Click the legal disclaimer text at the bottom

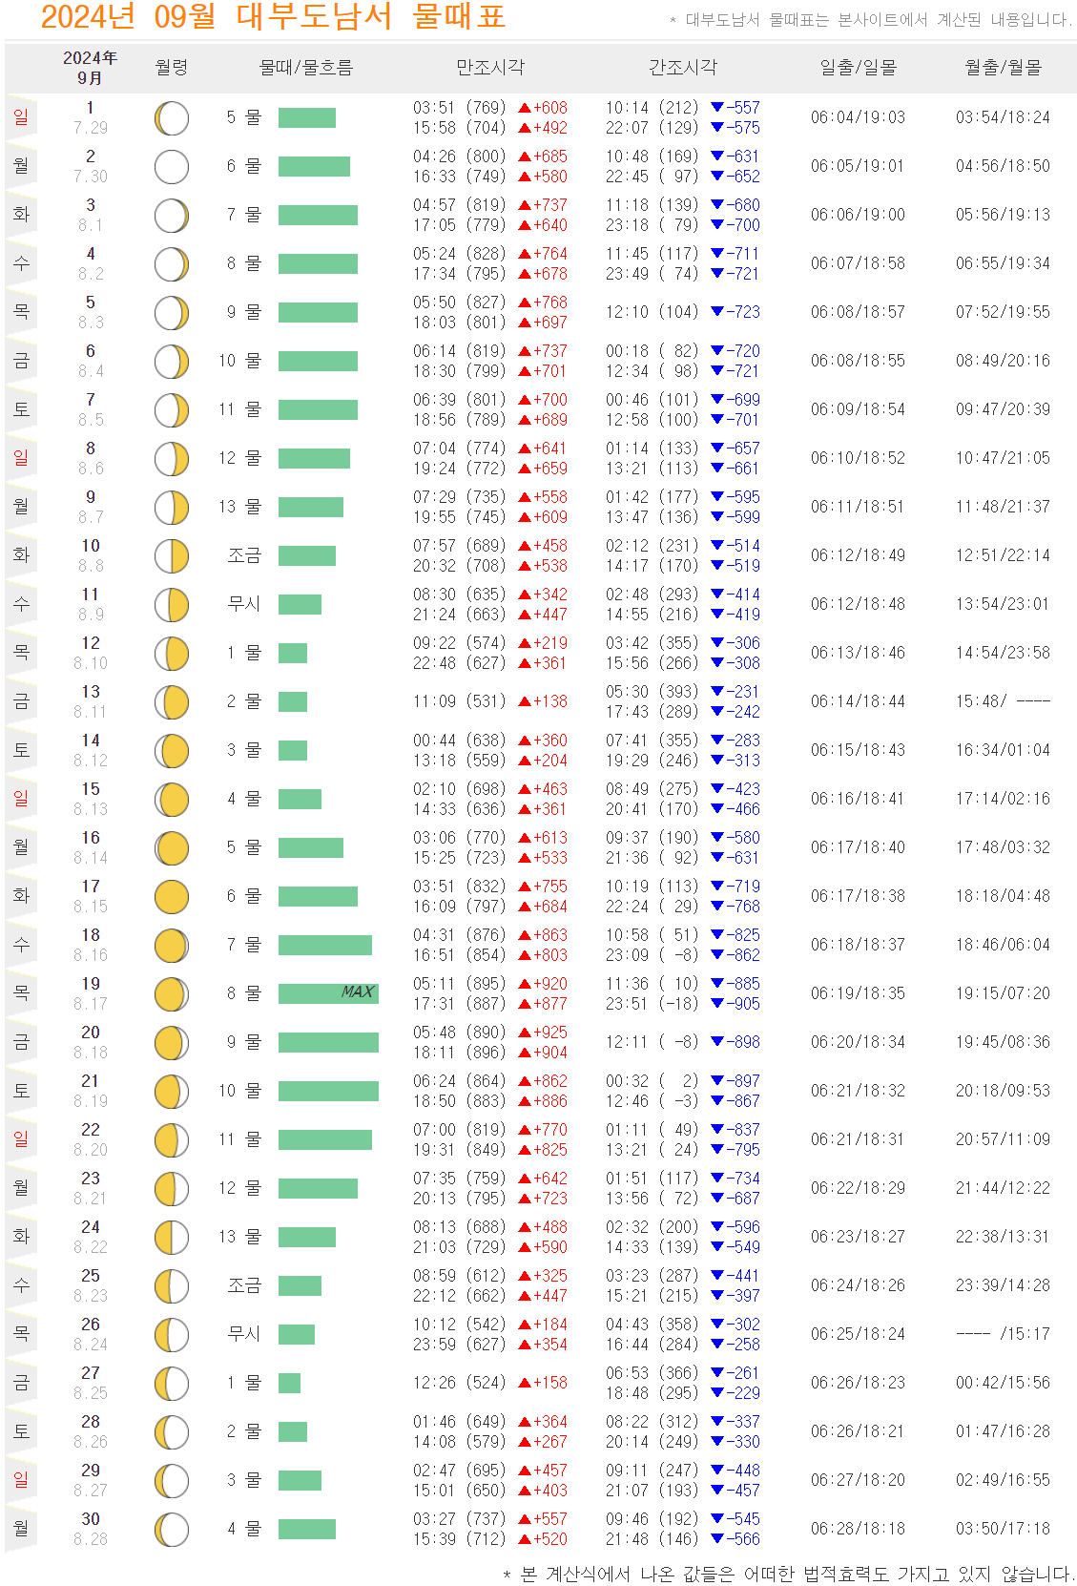(789, 1574)
